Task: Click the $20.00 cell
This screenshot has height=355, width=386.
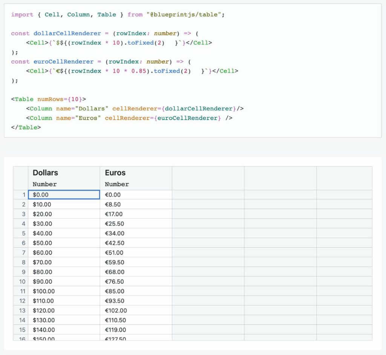Action: tap(64, 214)
